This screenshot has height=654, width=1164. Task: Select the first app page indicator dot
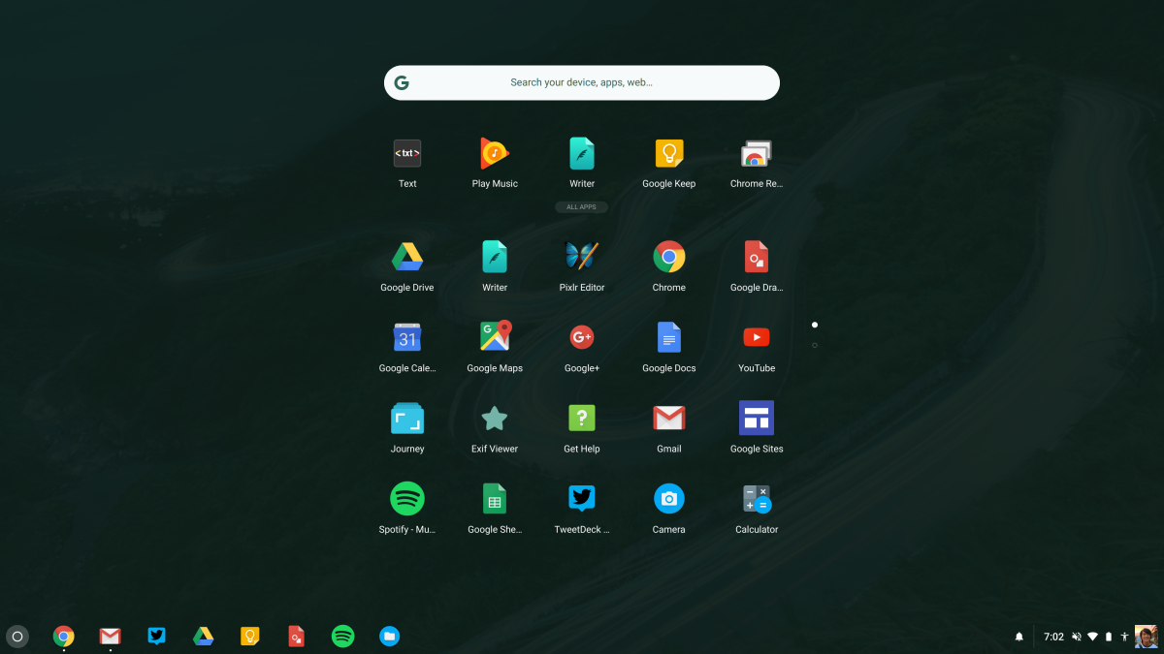tap(815, 325)
